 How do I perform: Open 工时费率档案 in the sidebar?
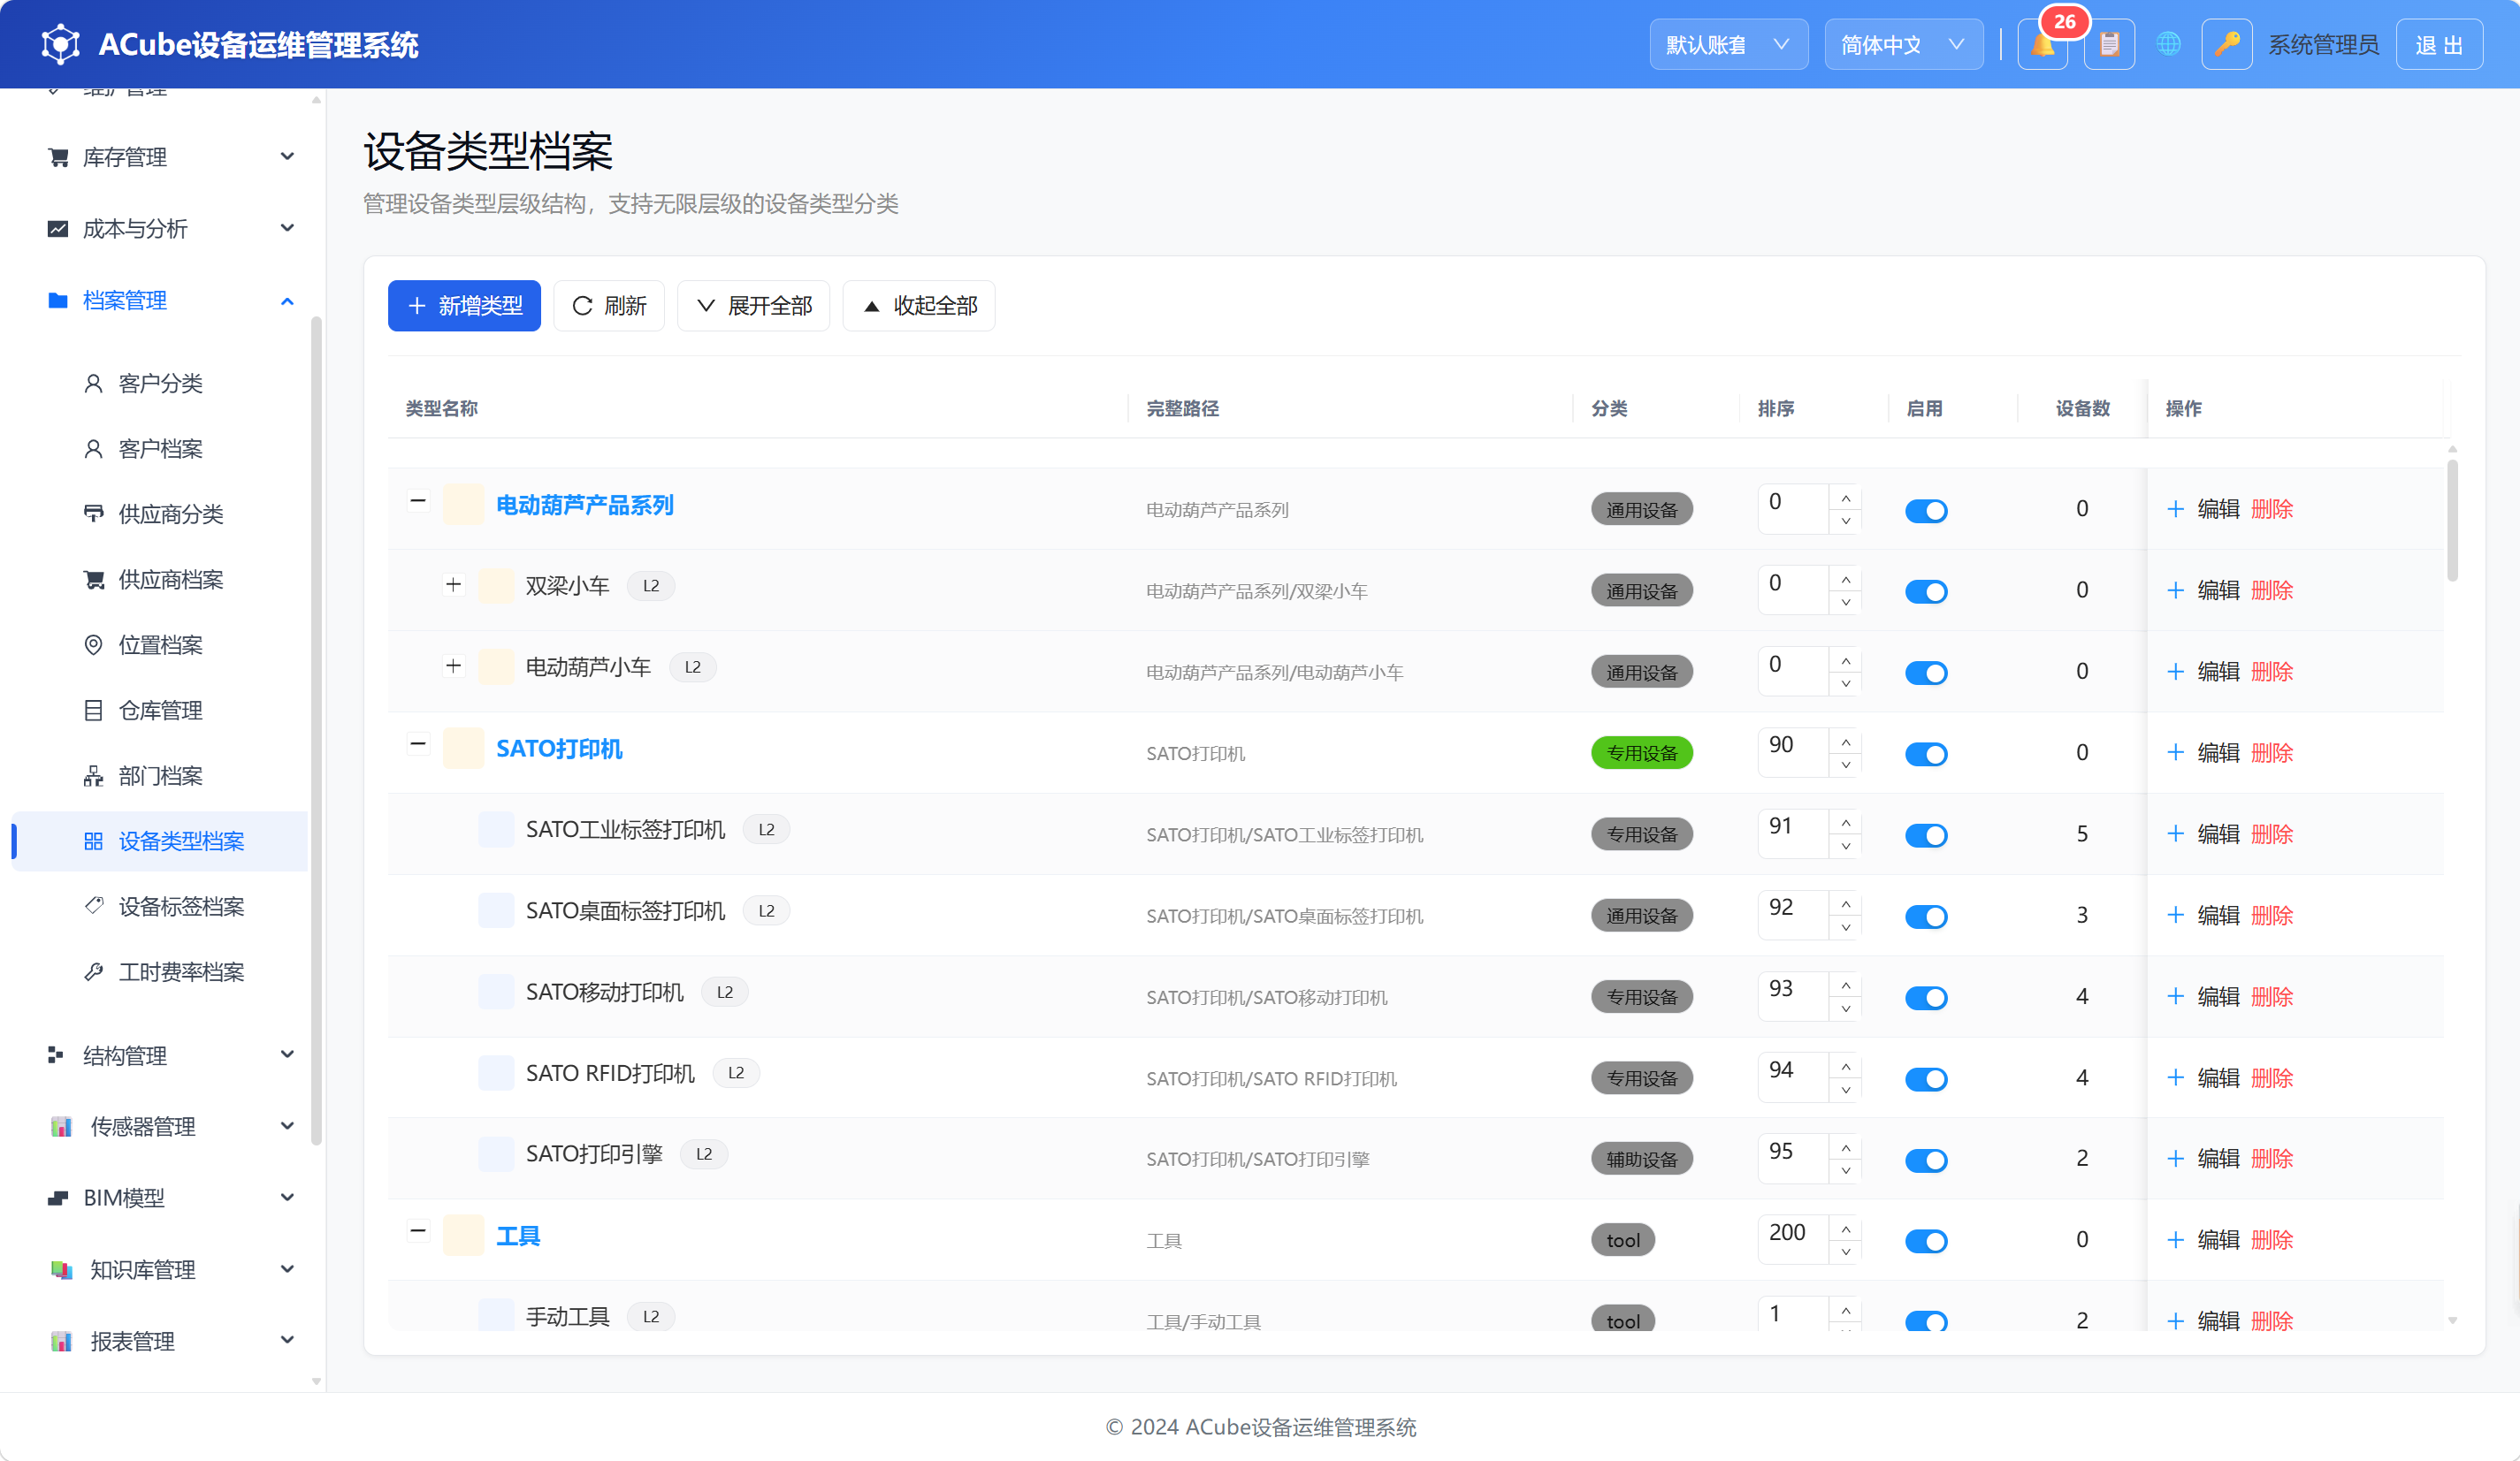pyautogui.click(x=160, y=972)
